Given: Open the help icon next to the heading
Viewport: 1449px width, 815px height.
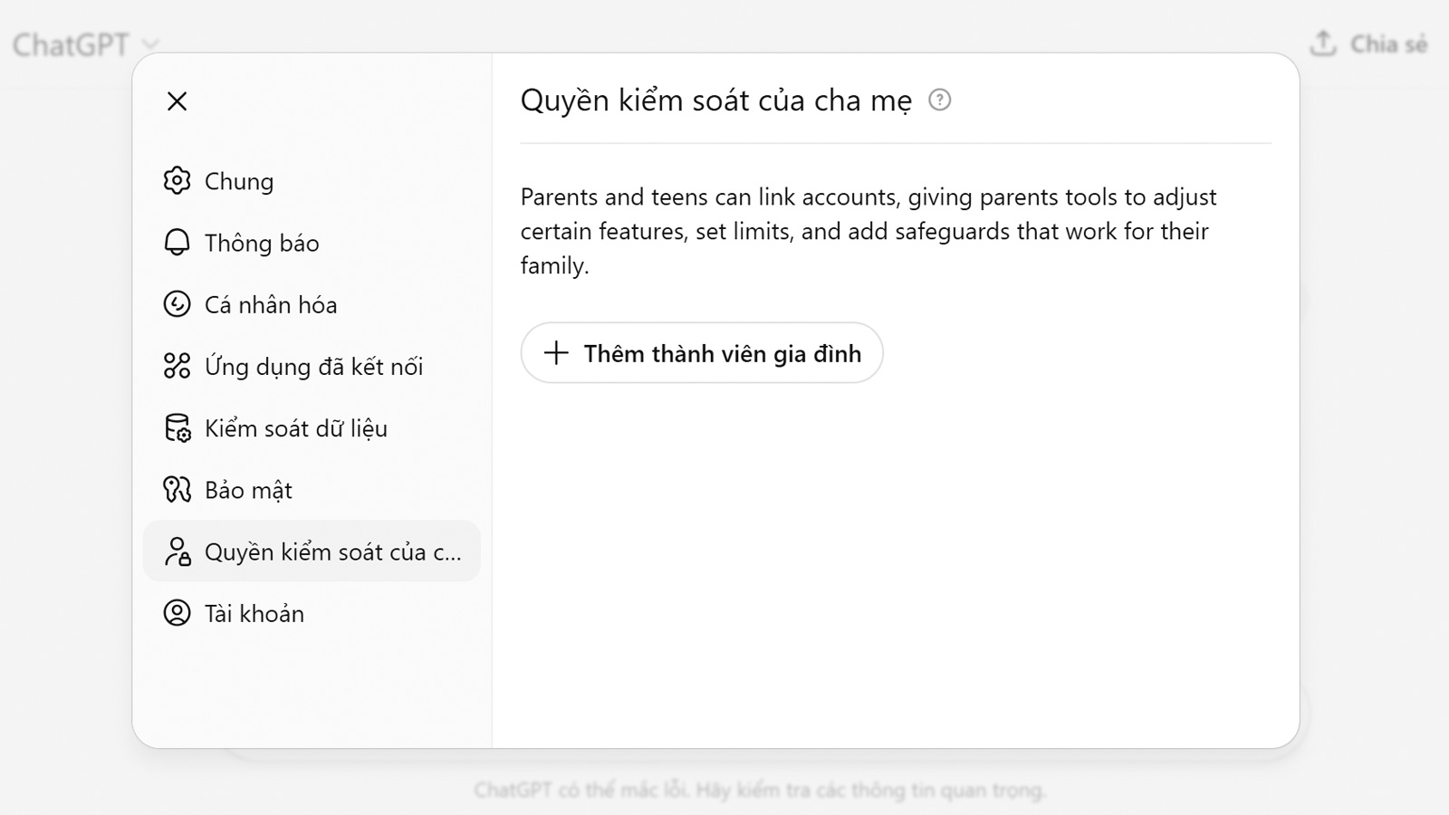Looking at the screenshot, I should [x=940, y=101].
